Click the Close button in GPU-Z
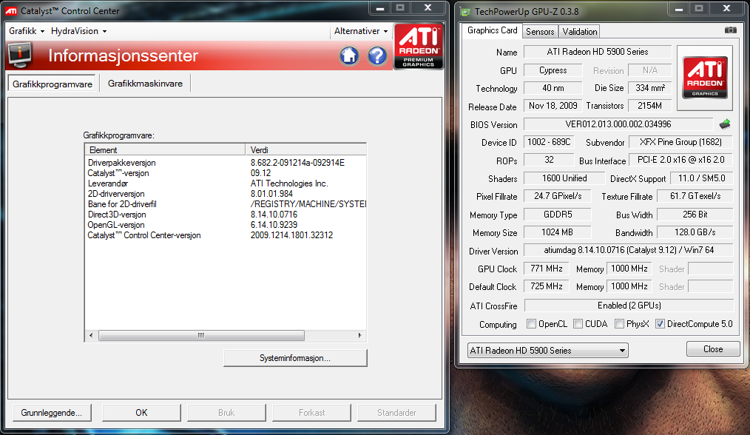The height and width of the screenshot is (435, 750). click(x=713, y=349)
